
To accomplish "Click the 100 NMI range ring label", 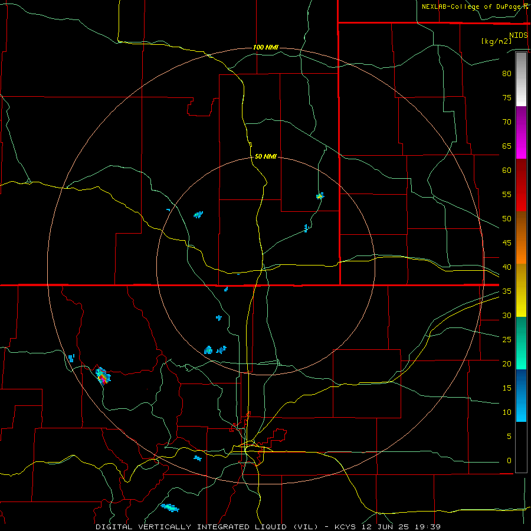I will coord(265,47).
